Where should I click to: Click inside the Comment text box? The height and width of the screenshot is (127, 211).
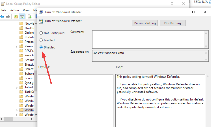tap(148, 40)
